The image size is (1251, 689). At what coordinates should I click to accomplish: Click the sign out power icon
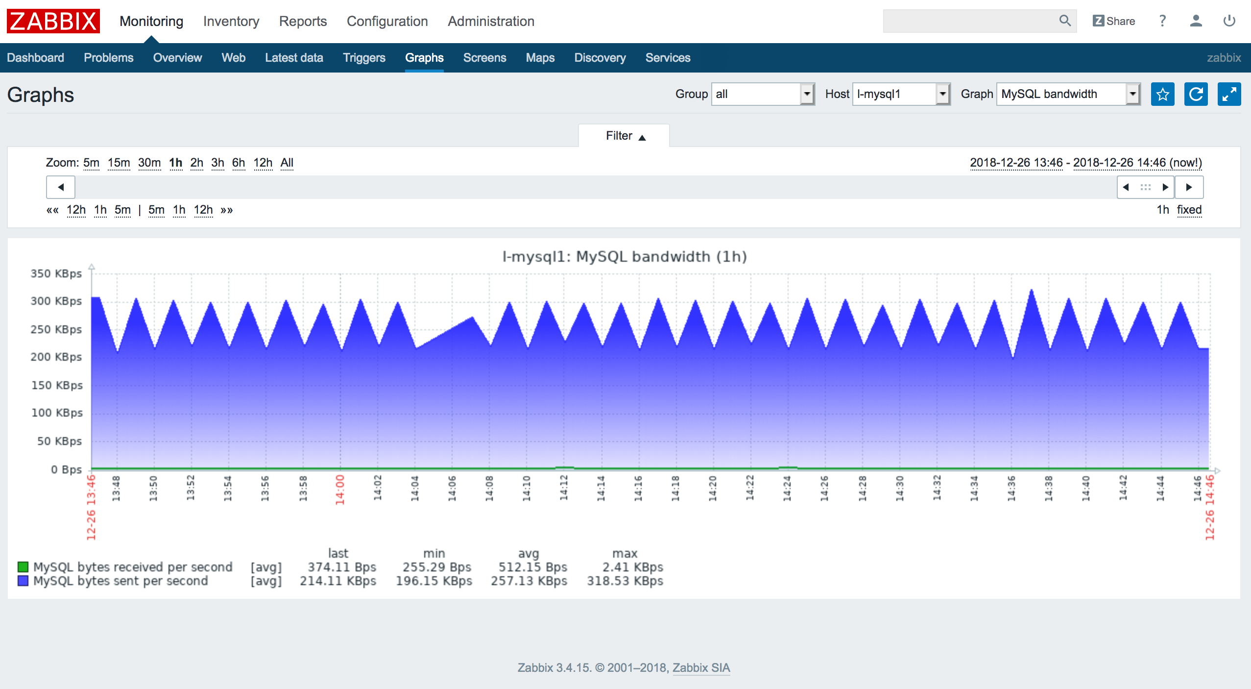(1229, 21)
